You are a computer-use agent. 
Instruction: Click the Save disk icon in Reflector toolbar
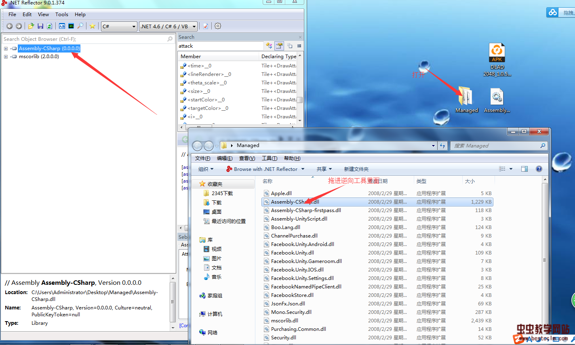40,26
